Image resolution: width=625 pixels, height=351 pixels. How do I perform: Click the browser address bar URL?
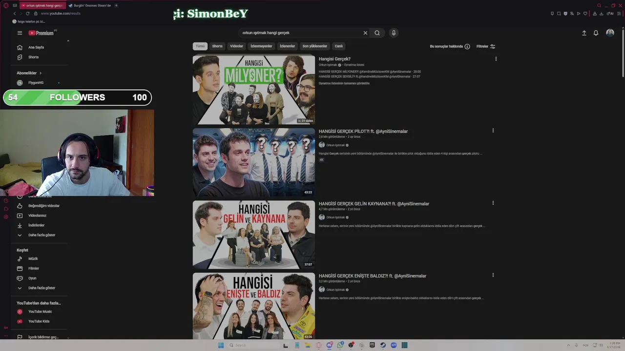point(61,13)
